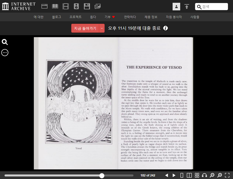
Task: Switch to two-page view mode
Action: [189, 175]
